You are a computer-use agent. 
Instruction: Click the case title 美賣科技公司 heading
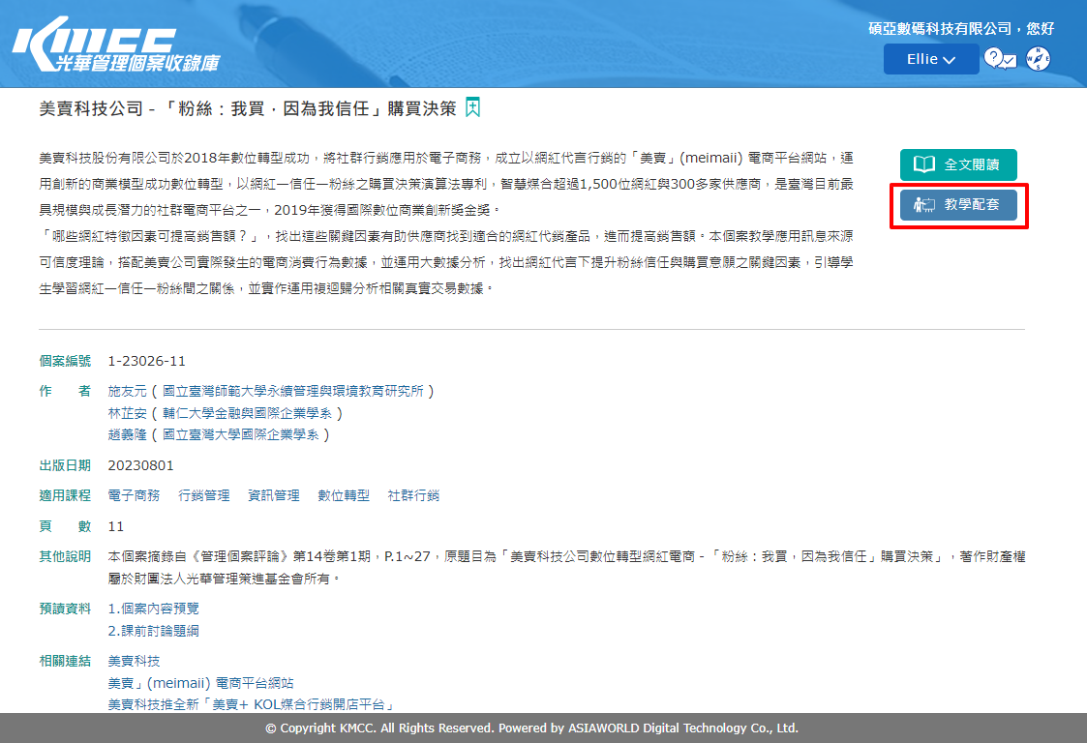click(248, 108)
